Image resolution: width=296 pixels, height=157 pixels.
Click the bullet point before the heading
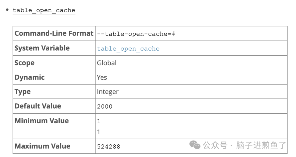pos(7,10)
